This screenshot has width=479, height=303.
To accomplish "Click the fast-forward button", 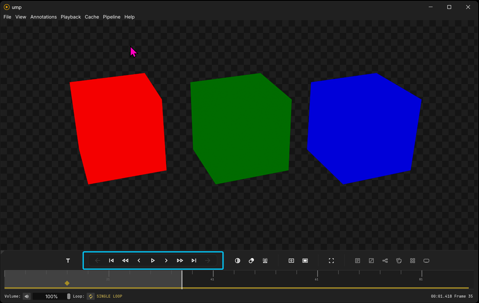I will (x=180, y=260).
